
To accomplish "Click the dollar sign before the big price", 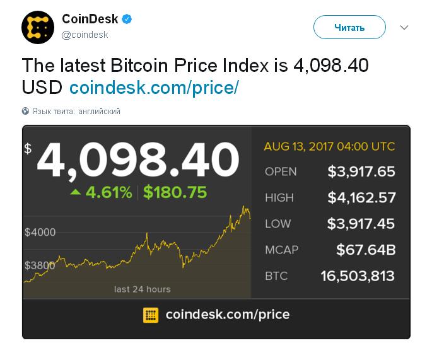I will point(28,149).
